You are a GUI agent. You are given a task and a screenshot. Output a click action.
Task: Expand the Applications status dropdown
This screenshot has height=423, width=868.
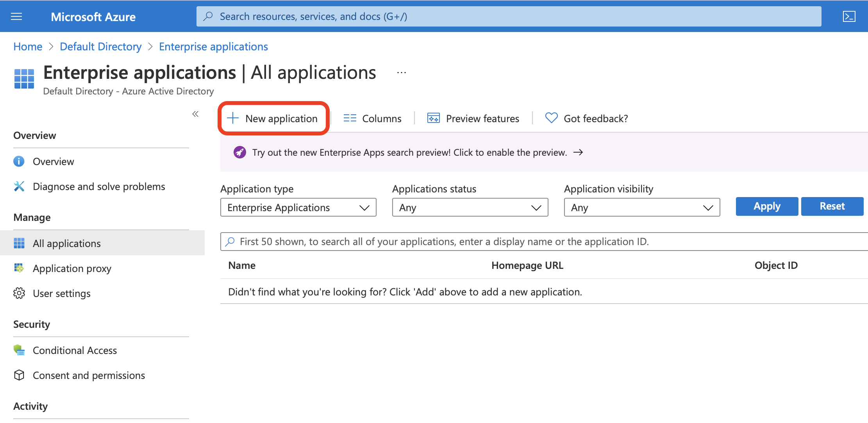[x=470, y=207]
